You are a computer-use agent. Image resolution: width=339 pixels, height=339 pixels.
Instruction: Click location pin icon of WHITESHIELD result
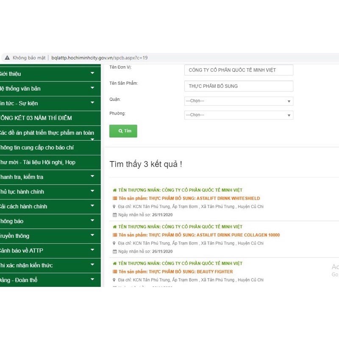pyautogui.click(x=114, y=206)
